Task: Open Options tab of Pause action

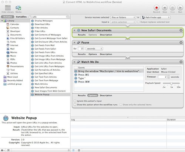Action: (92, 54)
